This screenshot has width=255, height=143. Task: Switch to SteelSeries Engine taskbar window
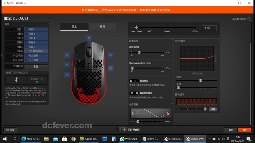tap(173, 139)
